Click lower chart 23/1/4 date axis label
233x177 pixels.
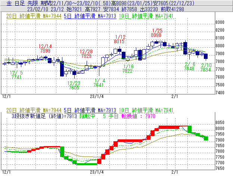pos(97,172)
